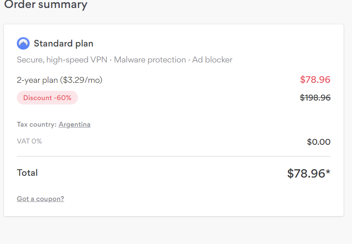Click the Discount -60% badge
This screenshot has height=244, width=352.
[x=47, y=98]
